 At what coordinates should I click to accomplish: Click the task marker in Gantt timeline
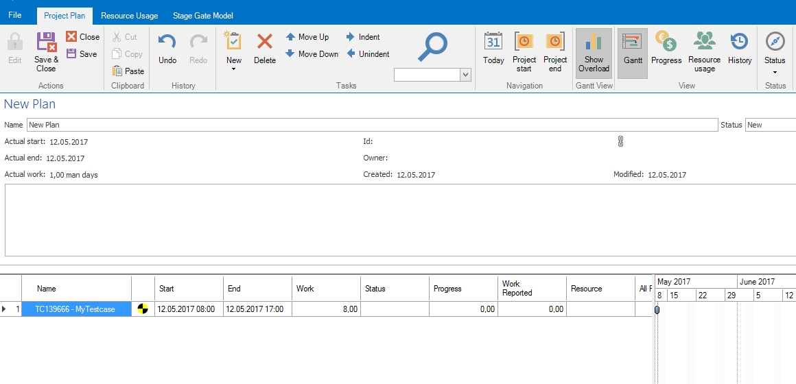[x=657, y=310]
